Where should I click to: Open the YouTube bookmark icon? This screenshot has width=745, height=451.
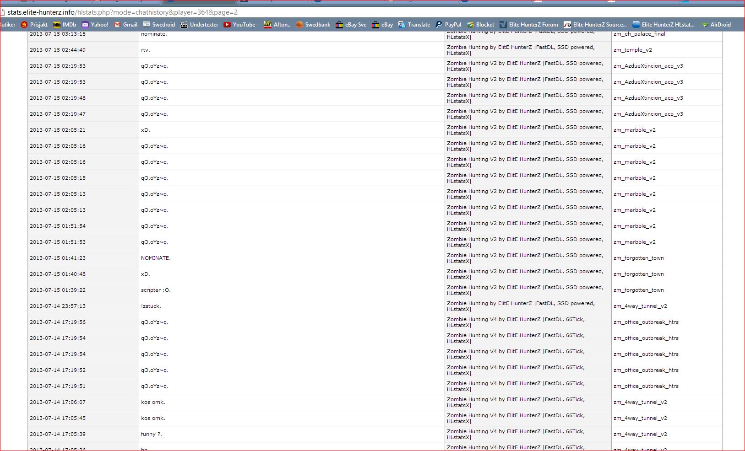coord(227,25)
